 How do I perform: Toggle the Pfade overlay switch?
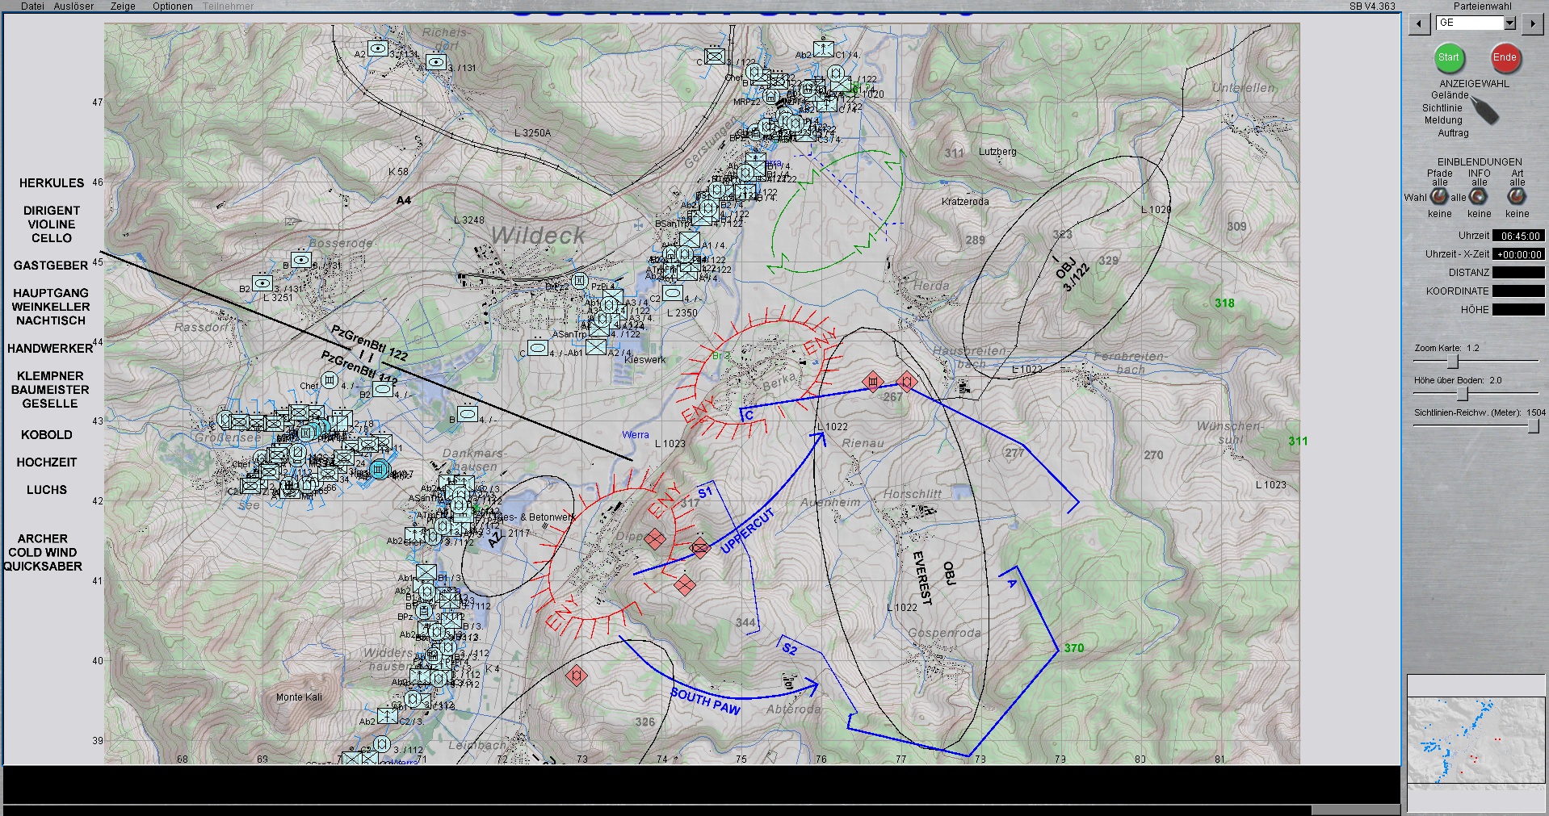[x=1439, y=196]
